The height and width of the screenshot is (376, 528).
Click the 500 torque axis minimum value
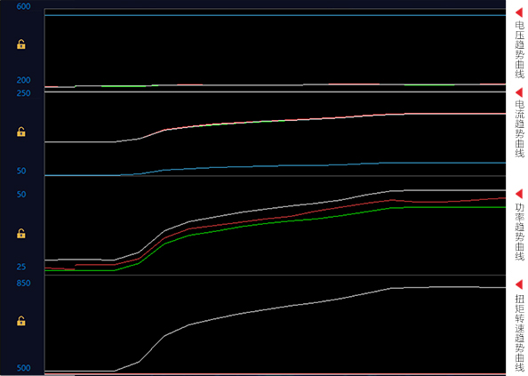[x=24, y=368]
